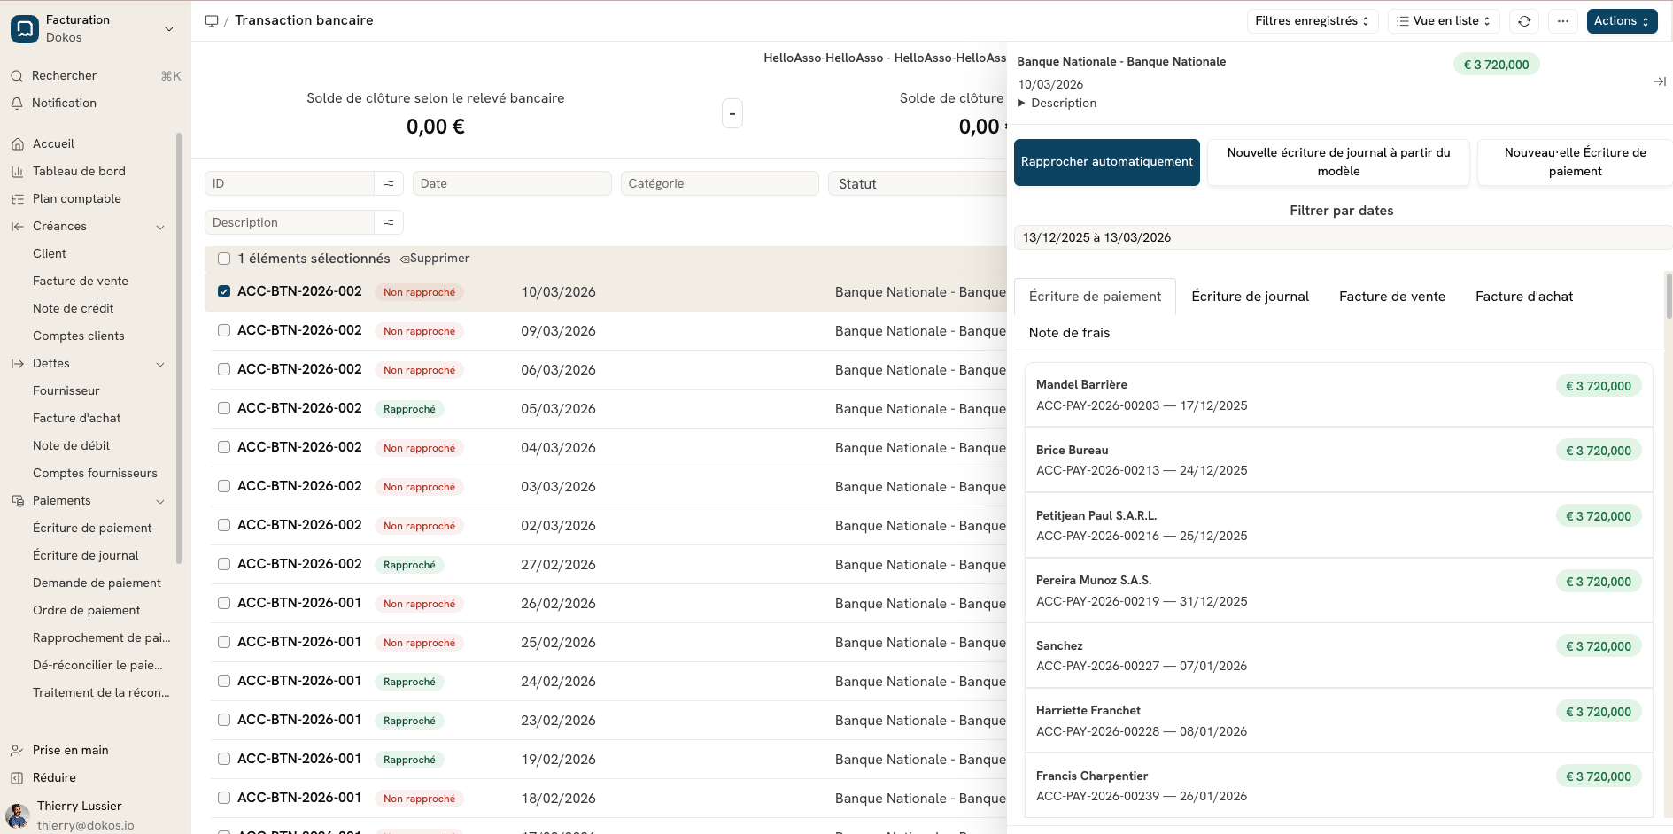Open the Actions button menu
The width and height of the screenshot is (1673, 834).
pos(1621,21)
